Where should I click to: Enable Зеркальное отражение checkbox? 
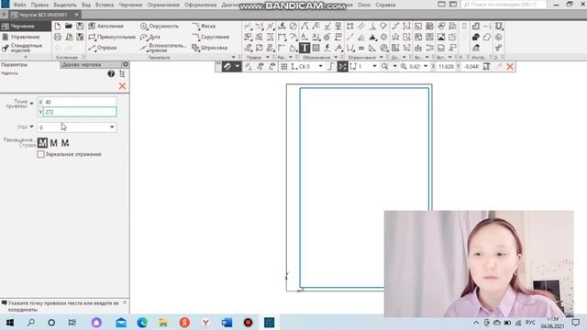(40, 154)
